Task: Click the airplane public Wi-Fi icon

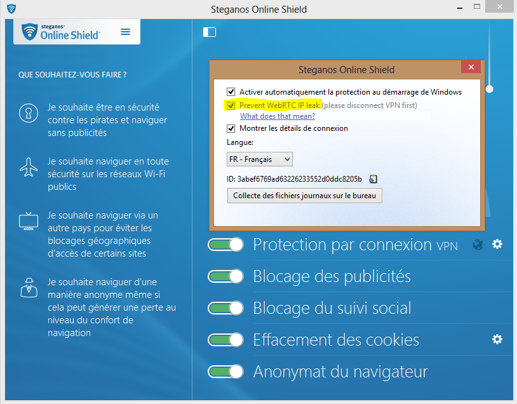Action: click(29, 167)
